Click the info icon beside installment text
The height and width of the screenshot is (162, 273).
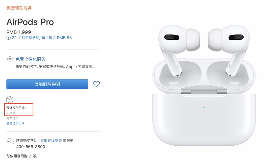point(8,38)
